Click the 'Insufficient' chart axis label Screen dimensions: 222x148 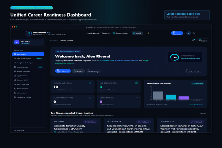coord(196,101)
